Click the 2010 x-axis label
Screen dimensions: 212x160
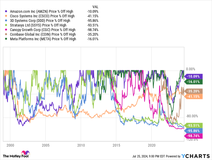click(x=81, y=145)
